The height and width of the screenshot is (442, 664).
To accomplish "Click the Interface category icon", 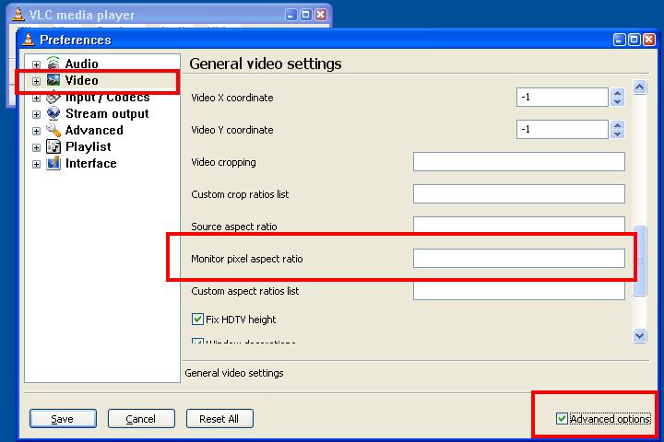I will pyautogui.click(x=53, y=163).
